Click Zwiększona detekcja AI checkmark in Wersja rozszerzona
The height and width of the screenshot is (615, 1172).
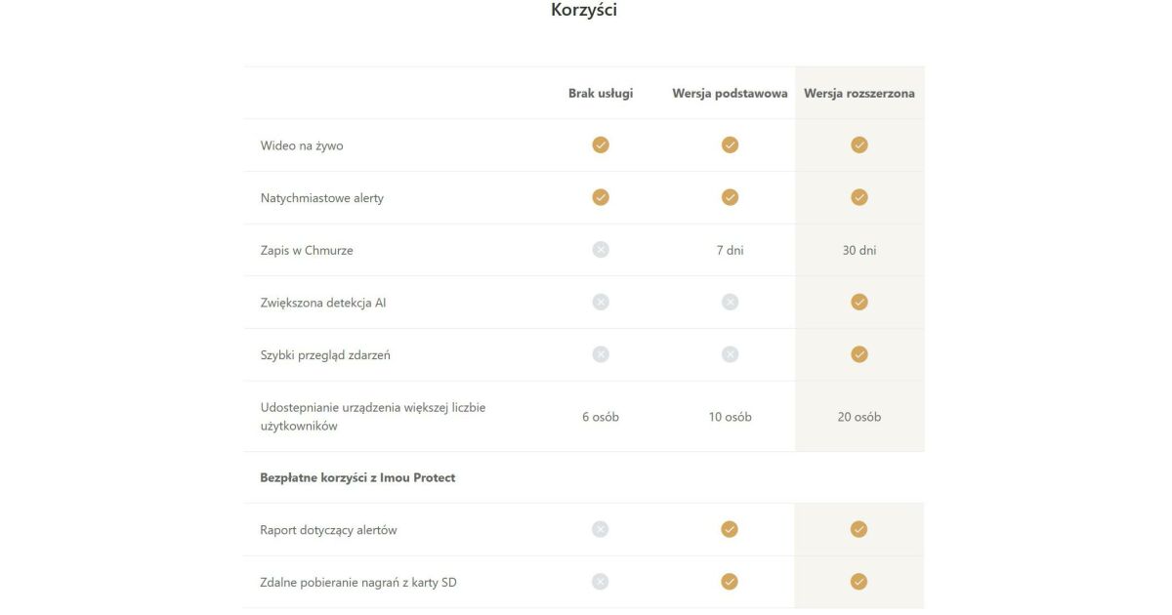[x=859, y=302]
